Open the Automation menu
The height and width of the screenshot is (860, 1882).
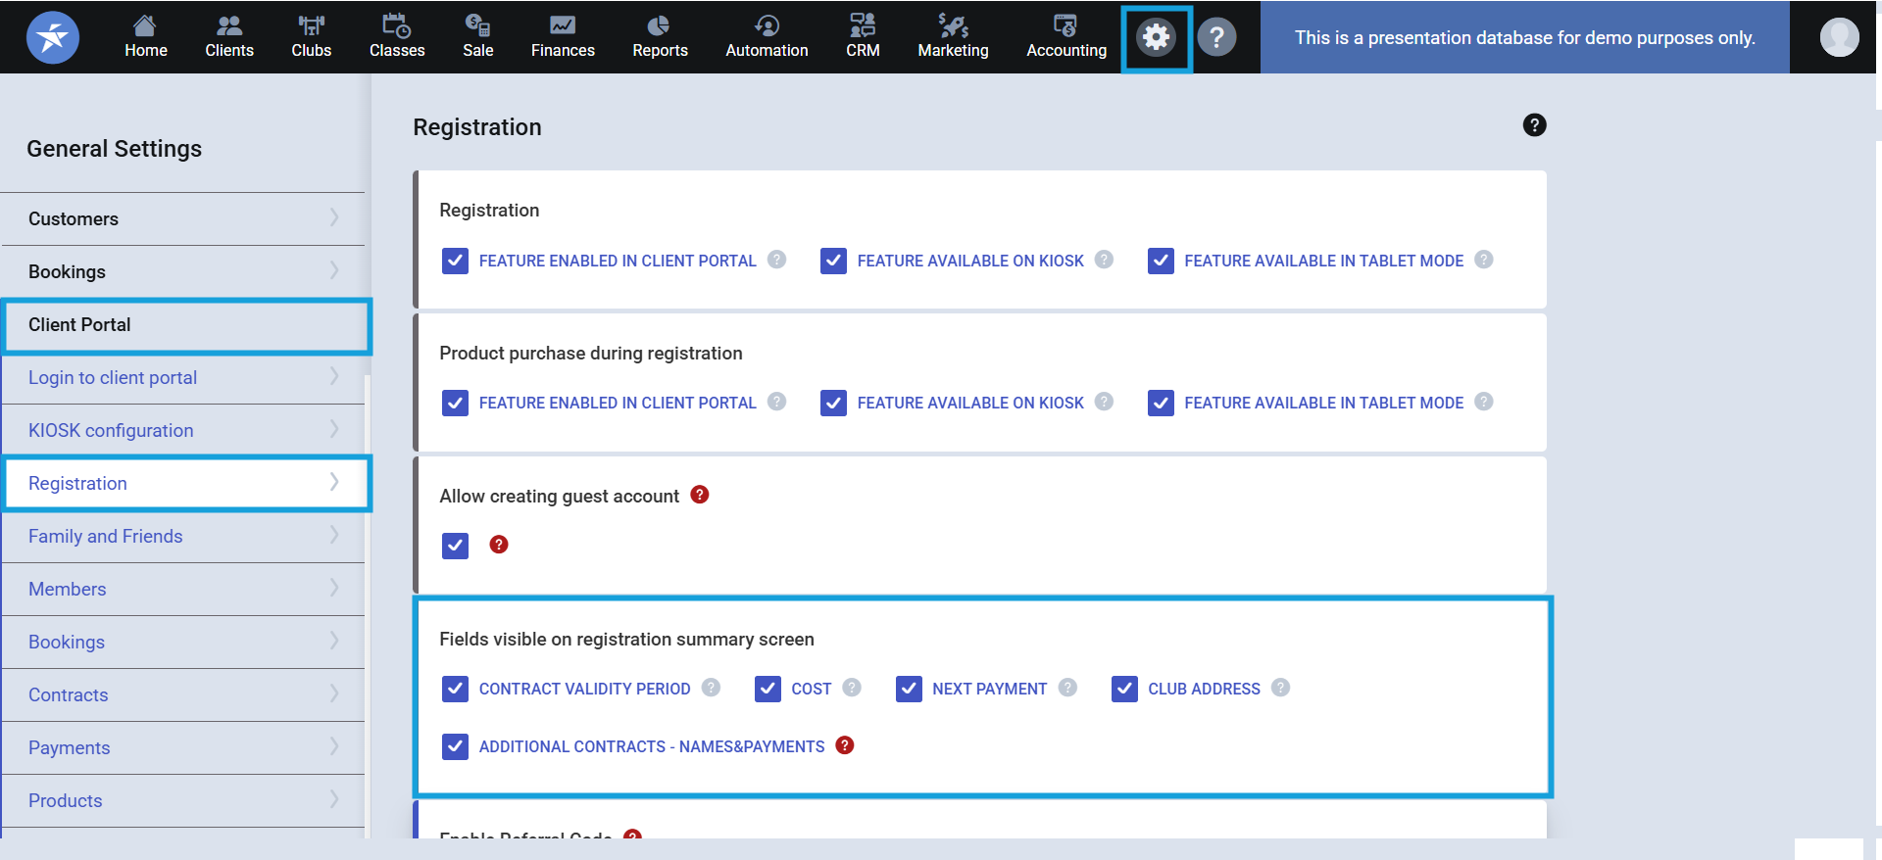click(767, 37)
